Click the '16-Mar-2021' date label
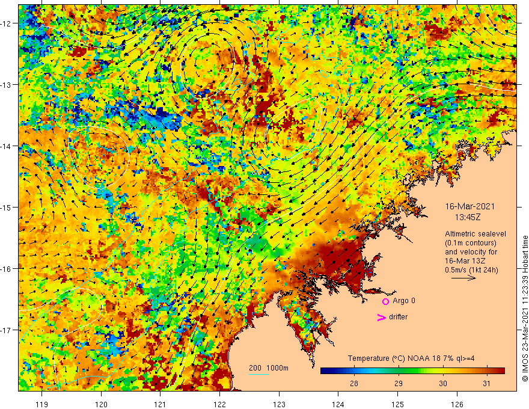 coord(469,206)
